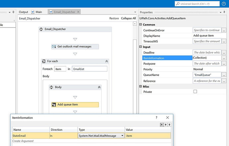
Task: Click the Priority value Normal
Action: 198,69
